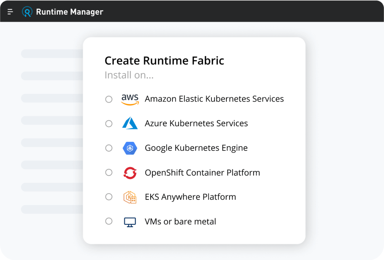Image resolution: width=384 pixels, height=260 pixels.
Task: Click the 'EKS Anywhere Platform' label
Action: (190, 197)
